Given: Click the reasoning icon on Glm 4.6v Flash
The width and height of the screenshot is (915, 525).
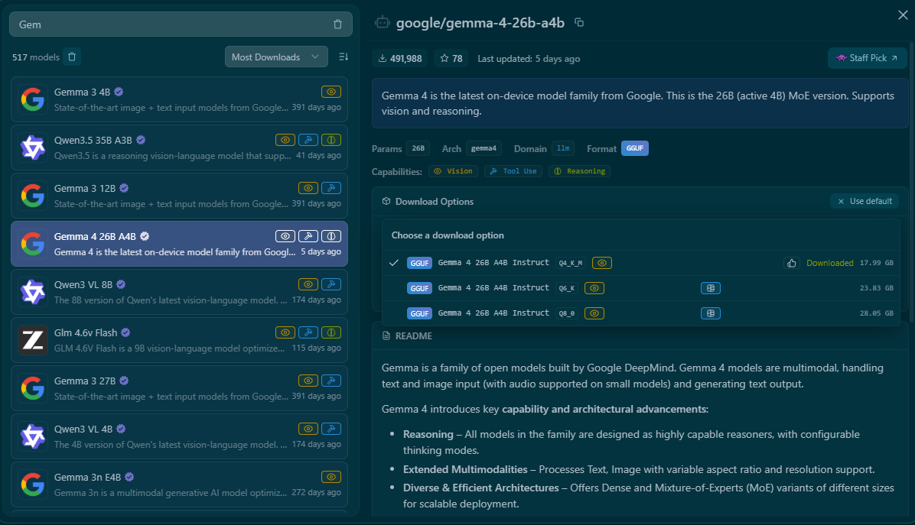Looking at the screenshot, I should coord(331,332).
